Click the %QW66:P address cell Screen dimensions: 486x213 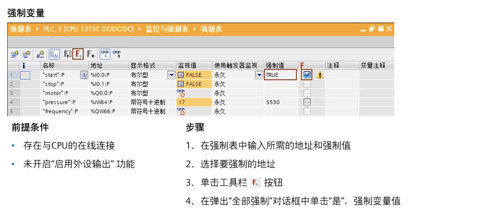(x=109, y=111)
